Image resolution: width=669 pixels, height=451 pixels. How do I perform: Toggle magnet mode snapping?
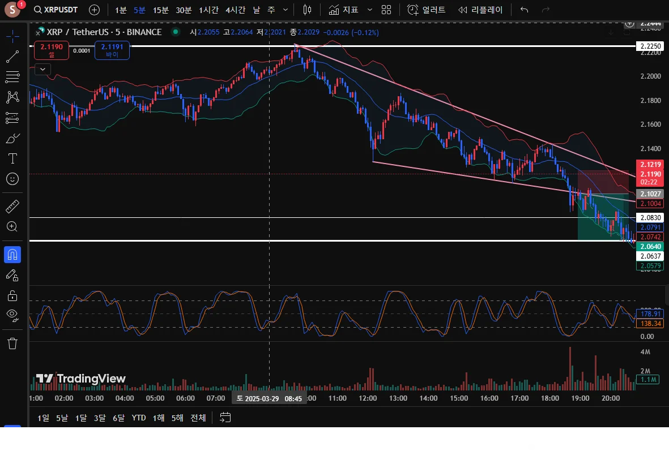[12, 255]
